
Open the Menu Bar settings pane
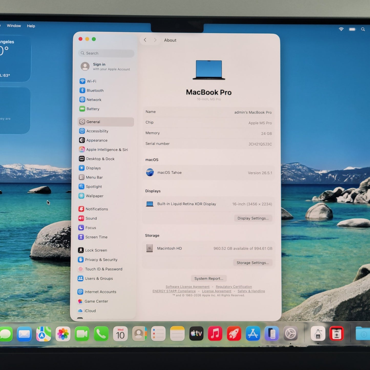(x=106, y=177)
